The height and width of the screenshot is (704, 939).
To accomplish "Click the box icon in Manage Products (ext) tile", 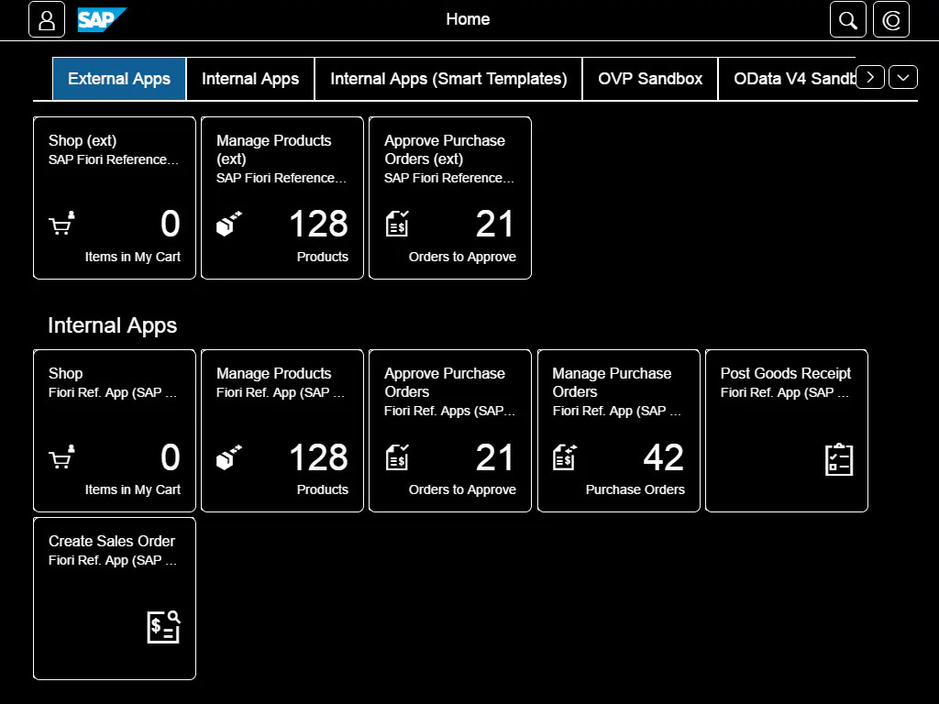I will click(x=229, y=224).
